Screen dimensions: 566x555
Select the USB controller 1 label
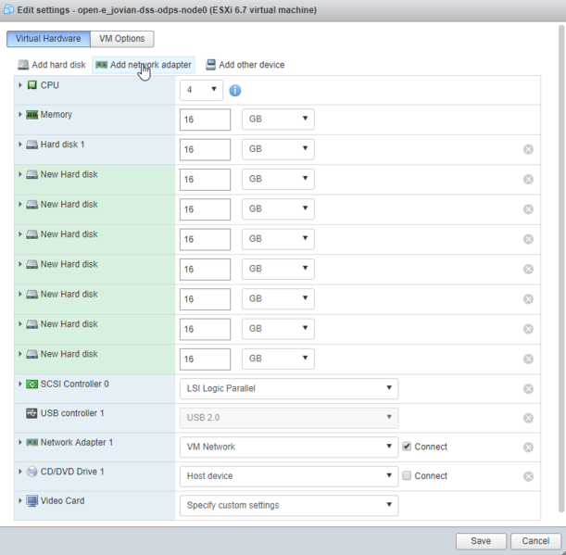[x=72, y=413]
